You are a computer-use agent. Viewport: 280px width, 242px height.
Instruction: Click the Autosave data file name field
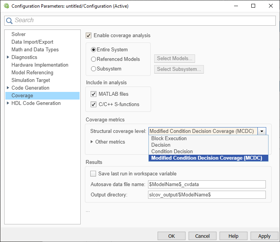point(207,185)
